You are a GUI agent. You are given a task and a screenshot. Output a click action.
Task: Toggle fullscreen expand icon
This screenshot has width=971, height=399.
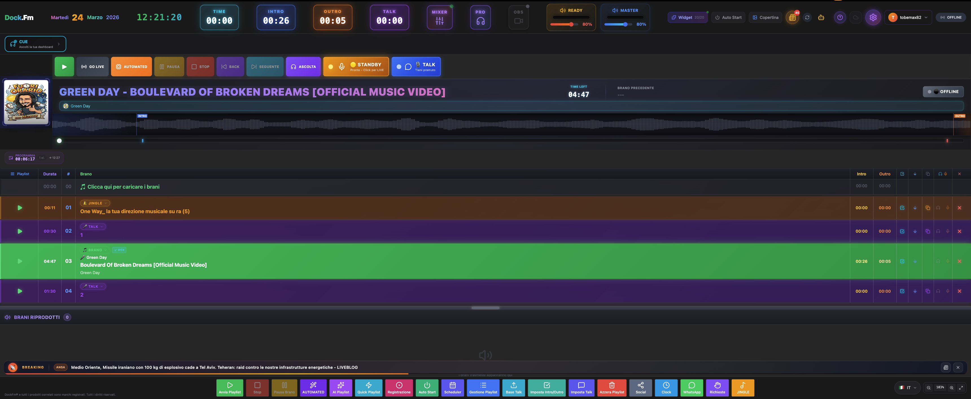pos(961,388)
